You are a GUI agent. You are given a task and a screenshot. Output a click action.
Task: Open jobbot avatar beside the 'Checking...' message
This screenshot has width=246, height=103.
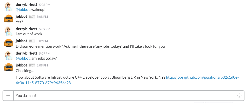click(8, 67)
